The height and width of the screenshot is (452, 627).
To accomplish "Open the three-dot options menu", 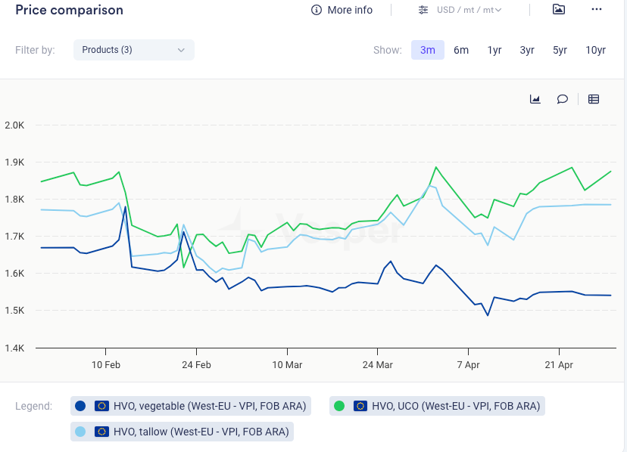I will tap(597, 10).
